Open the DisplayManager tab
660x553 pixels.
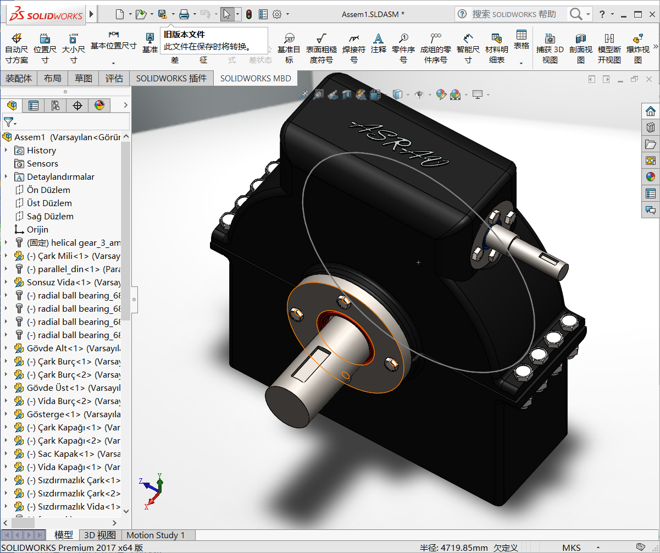(99, 106)
